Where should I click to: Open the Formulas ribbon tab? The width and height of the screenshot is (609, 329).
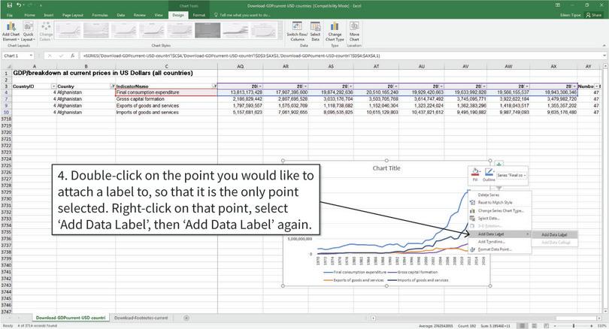click(x=100, y=15)
